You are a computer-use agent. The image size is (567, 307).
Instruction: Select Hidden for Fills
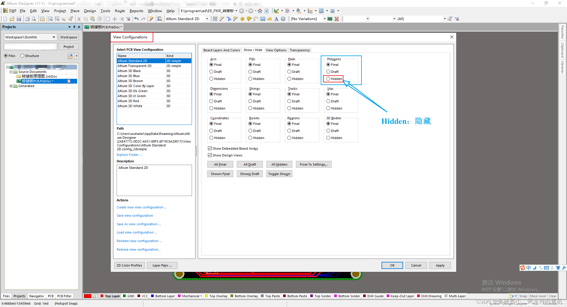[x=250, y=79]
